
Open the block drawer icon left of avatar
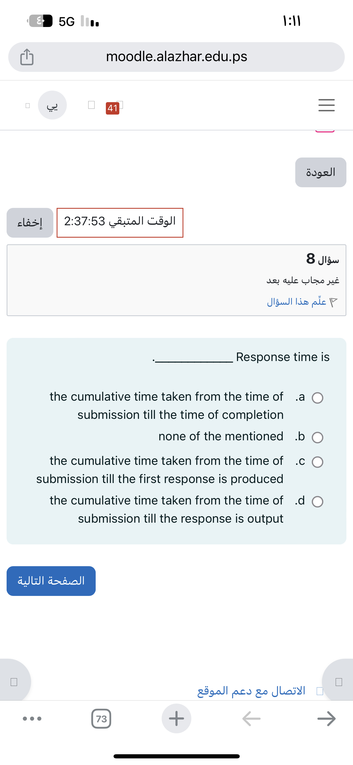(27, 105)
